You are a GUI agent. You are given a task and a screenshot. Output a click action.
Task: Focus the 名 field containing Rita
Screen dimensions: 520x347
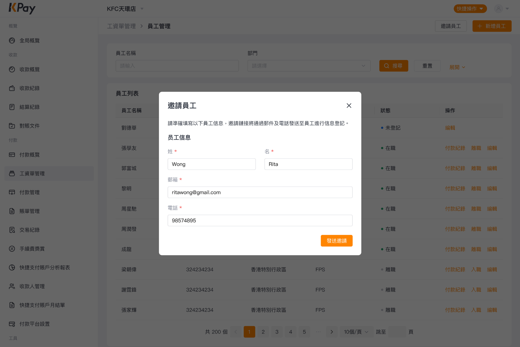(x=308, y=164)
